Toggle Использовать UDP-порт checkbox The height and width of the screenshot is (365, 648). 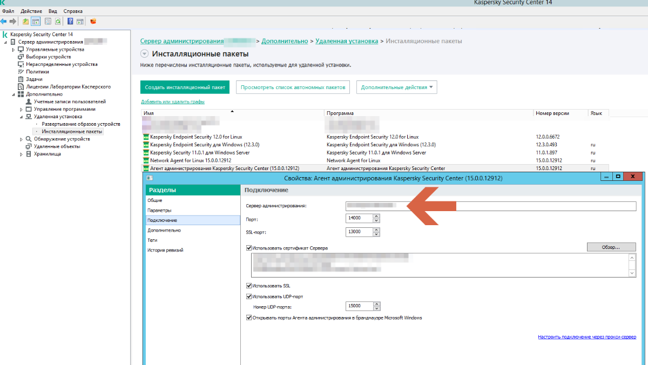248,296
